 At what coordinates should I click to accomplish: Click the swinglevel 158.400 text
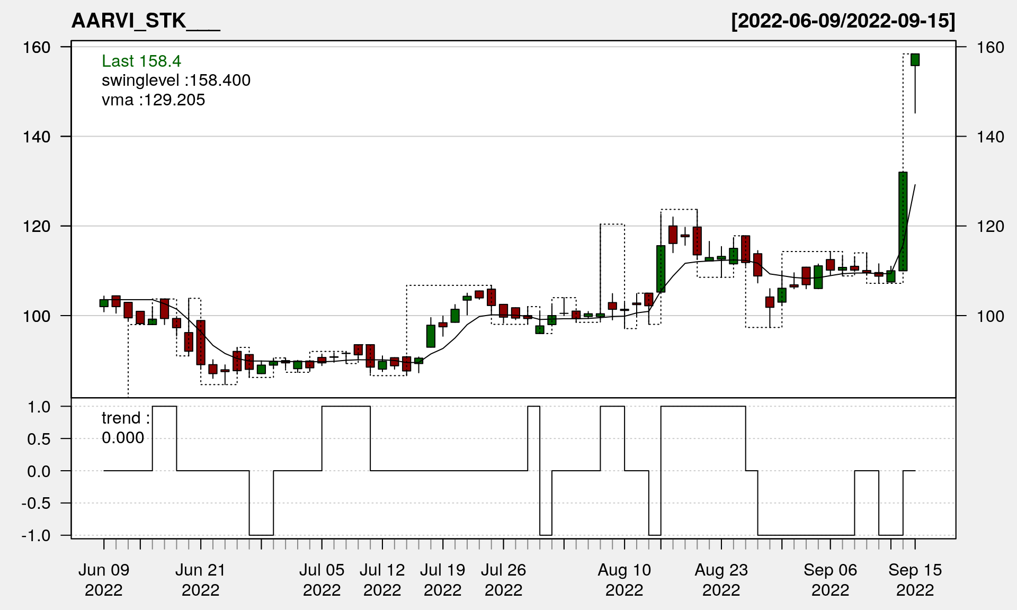pyautogui.click(x=176, y=80)
